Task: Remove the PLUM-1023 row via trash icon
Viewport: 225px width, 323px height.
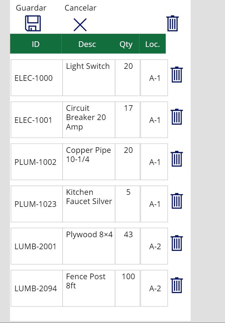Action: tap(177, 201)
